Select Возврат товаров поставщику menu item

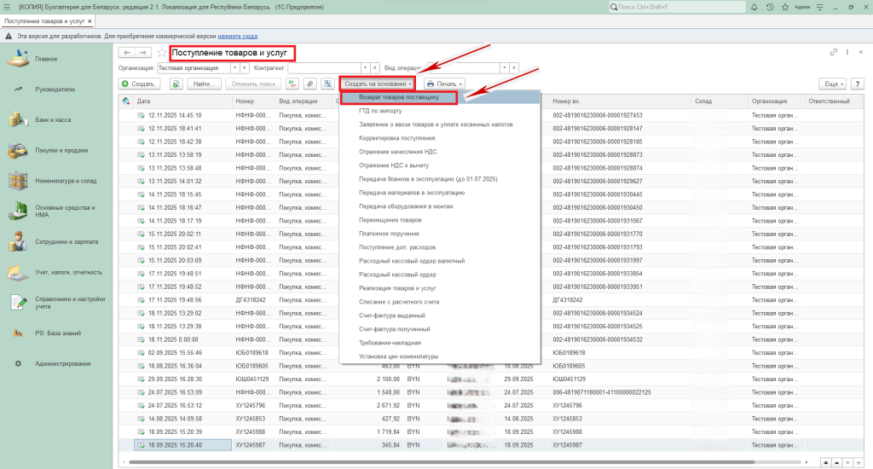[x=399, y=98]
